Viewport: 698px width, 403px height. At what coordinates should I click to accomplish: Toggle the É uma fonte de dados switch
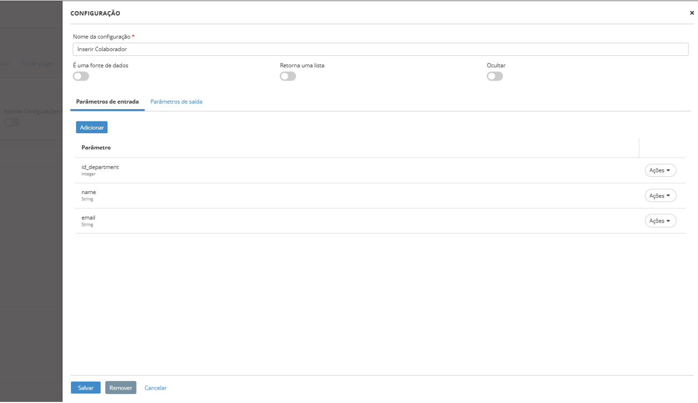pos(81,76)
